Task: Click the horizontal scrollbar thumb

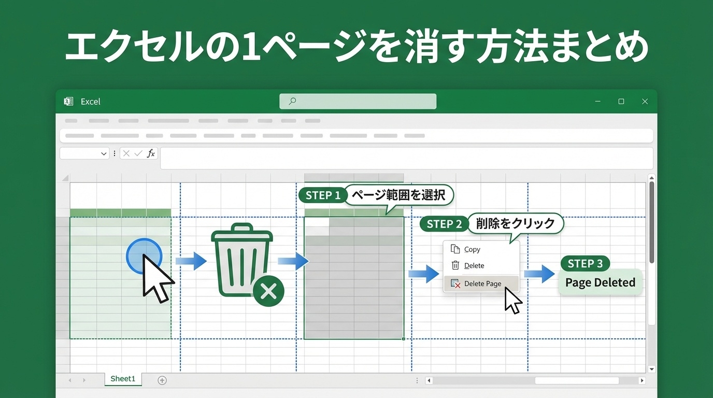Action: click(x=577, y=380)
